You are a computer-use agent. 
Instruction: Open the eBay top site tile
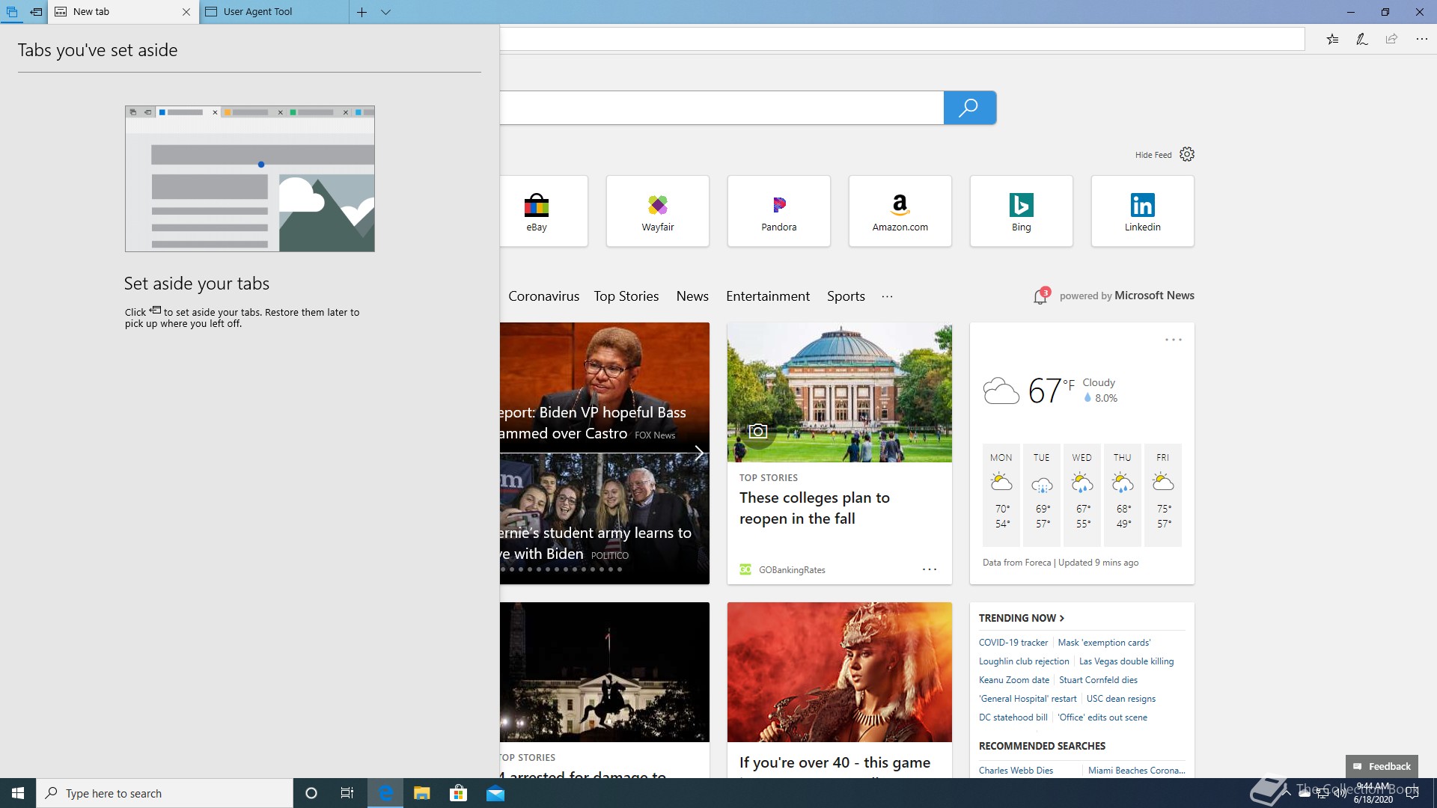pyautogui.click(x=543, y=211)
